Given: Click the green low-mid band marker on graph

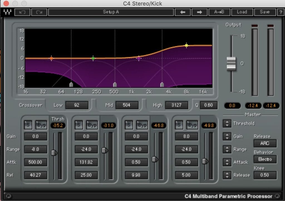Looking at the screenshot, I should (x=93, y=58).
